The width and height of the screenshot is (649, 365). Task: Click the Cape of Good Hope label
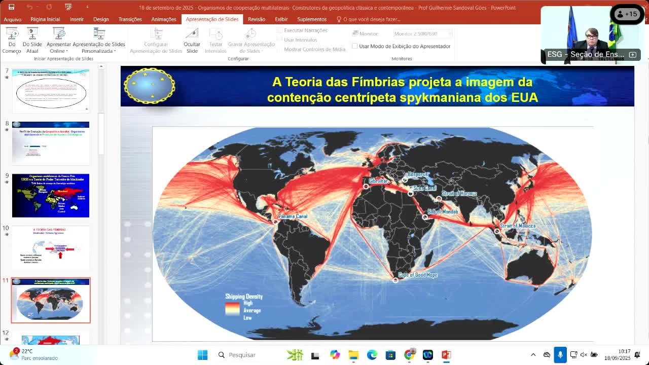coord(417,275)
